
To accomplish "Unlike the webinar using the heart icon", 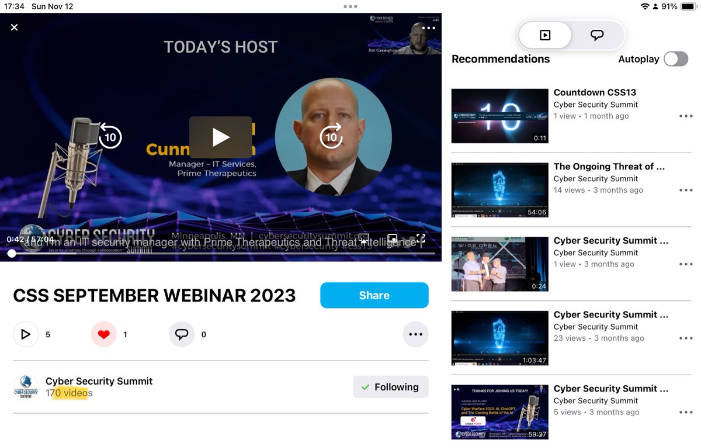I will click(x=103, y=334).
